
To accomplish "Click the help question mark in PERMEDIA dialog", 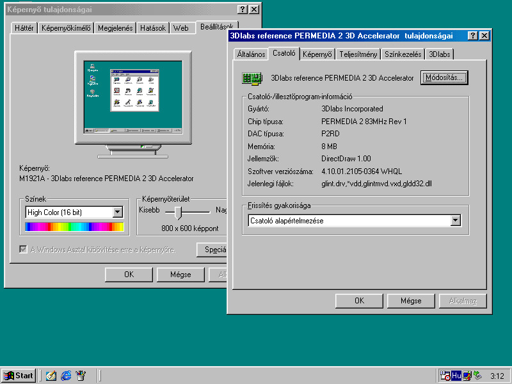I will (x=472, y=36).
